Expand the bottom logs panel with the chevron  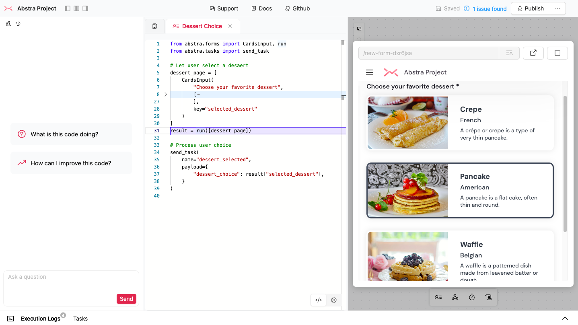(565, 318)
